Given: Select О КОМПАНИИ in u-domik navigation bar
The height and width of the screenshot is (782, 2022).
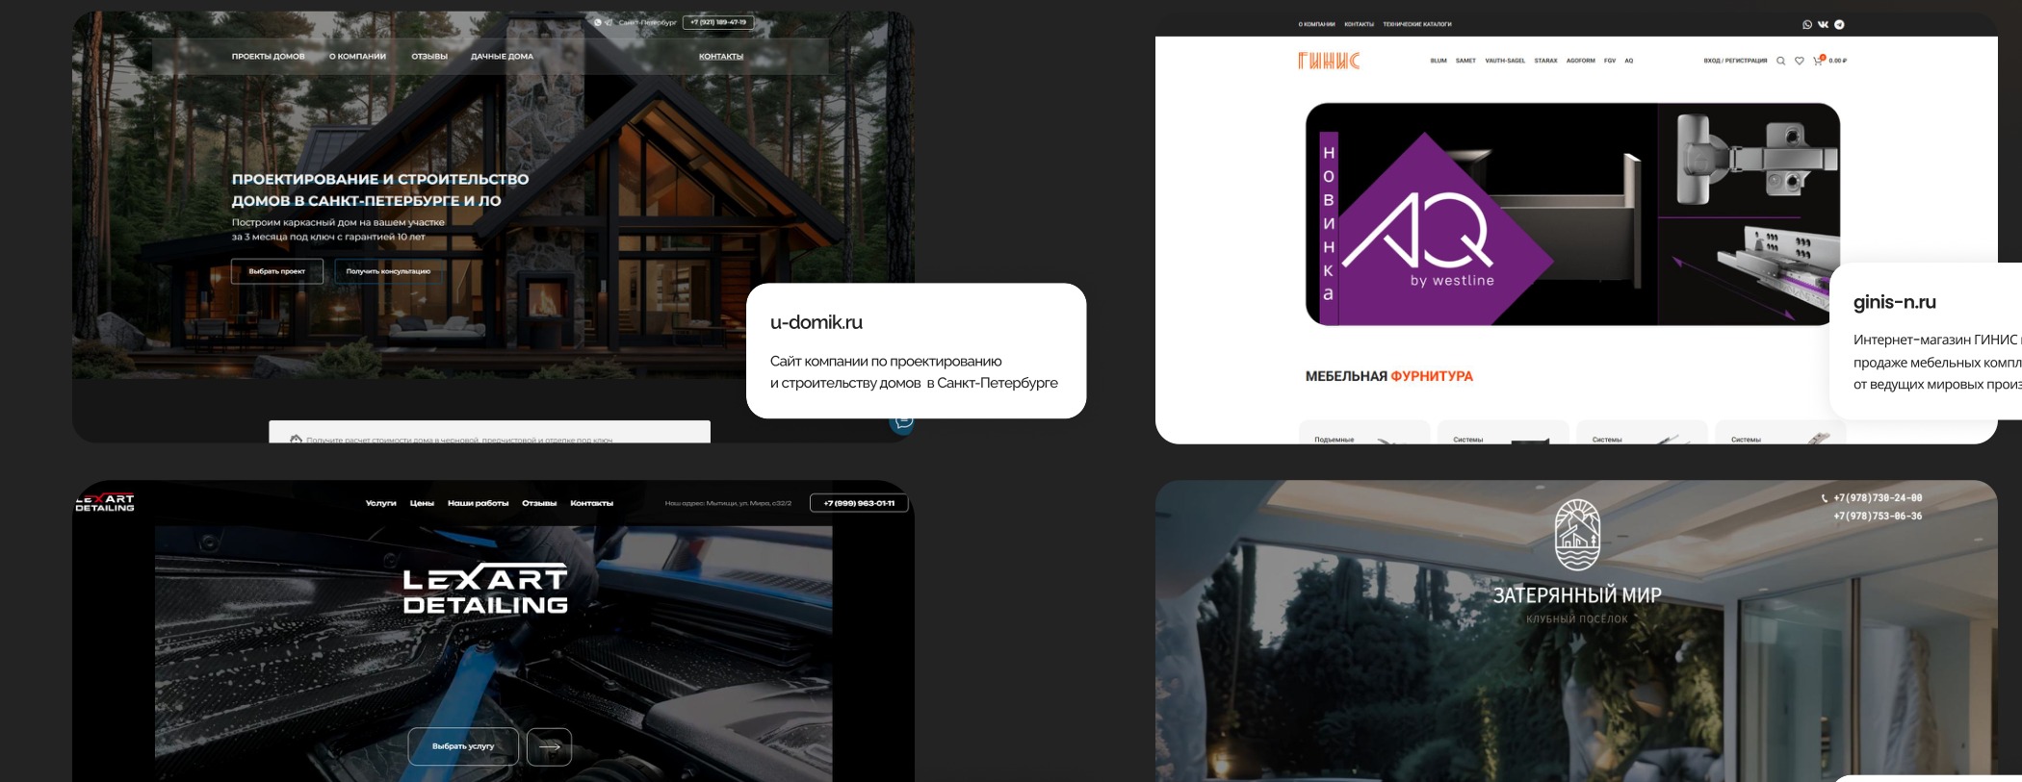Looking at the screenshot, I should pyautogui.click(x=357, y=57).
